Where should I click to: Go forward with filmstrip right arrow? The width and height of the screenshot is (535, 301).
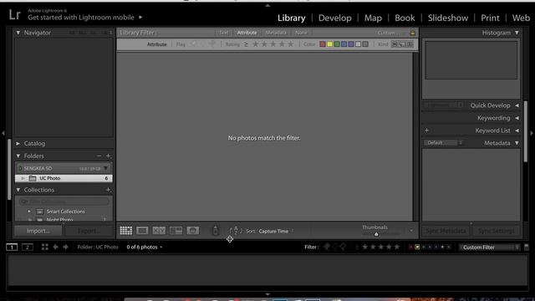pos(65,247)
